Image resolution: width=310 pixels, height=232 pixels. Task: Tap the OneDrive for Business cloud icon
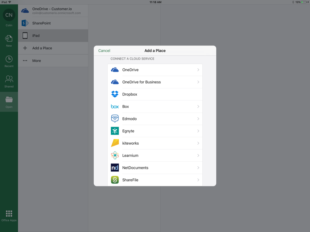tap(115, 82)
